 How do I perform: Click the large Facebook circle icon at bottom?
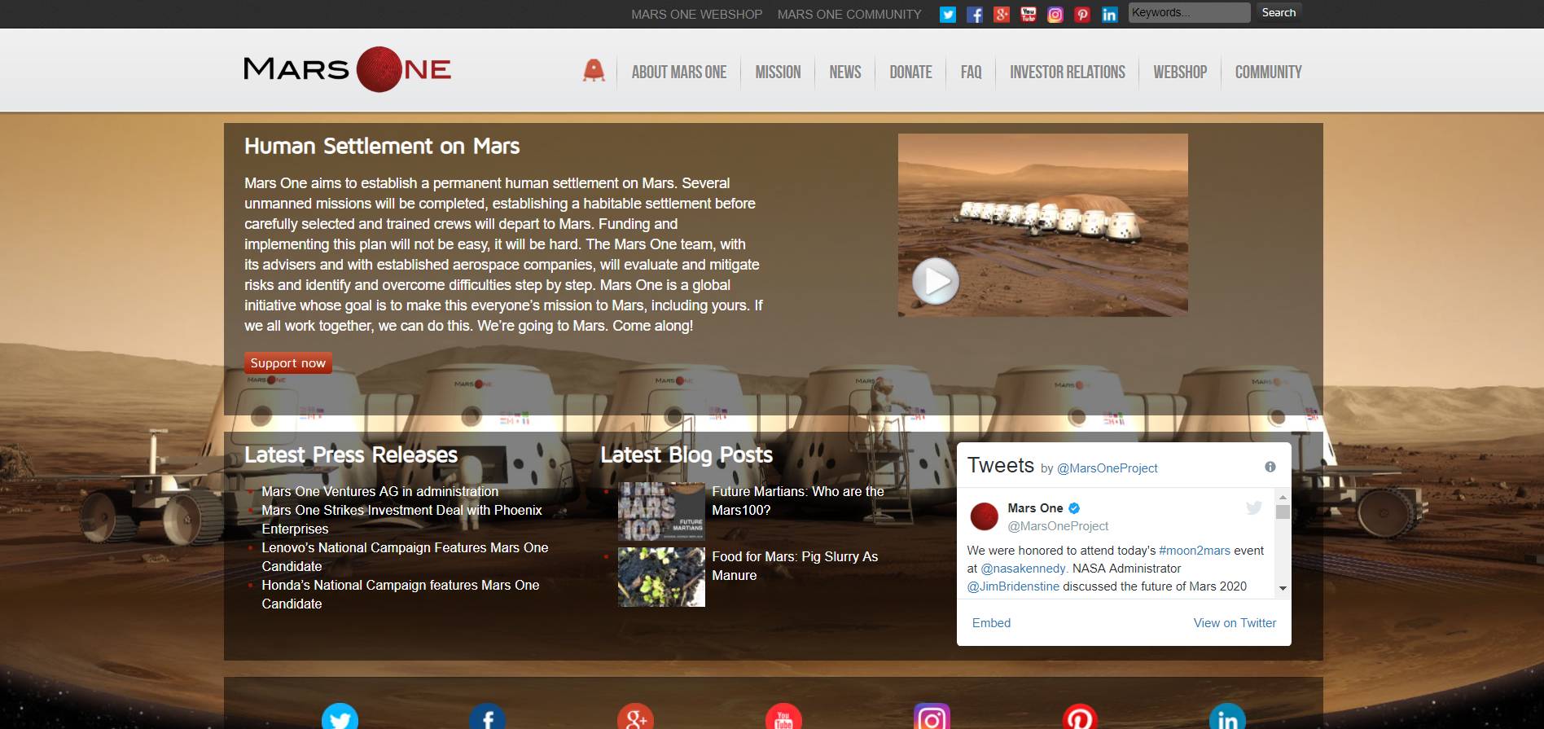488,717
